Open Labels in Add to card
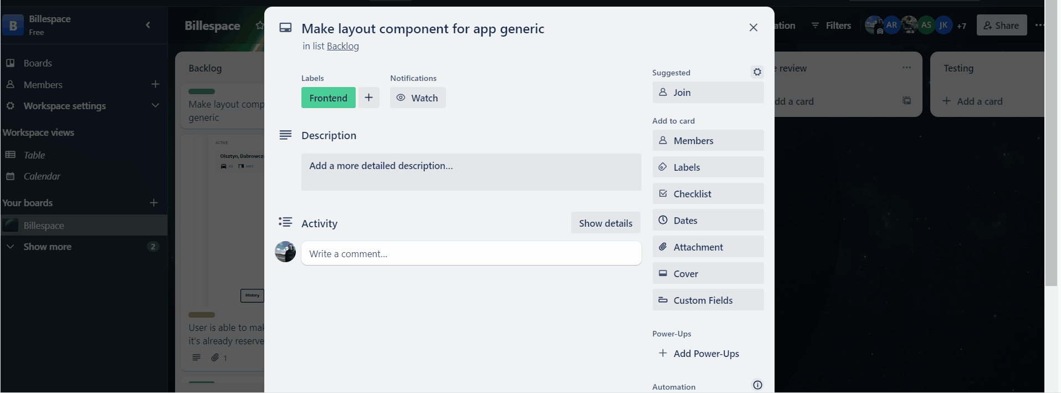The width and height of the screenshot is (1061, 393). tap(708, 167)
